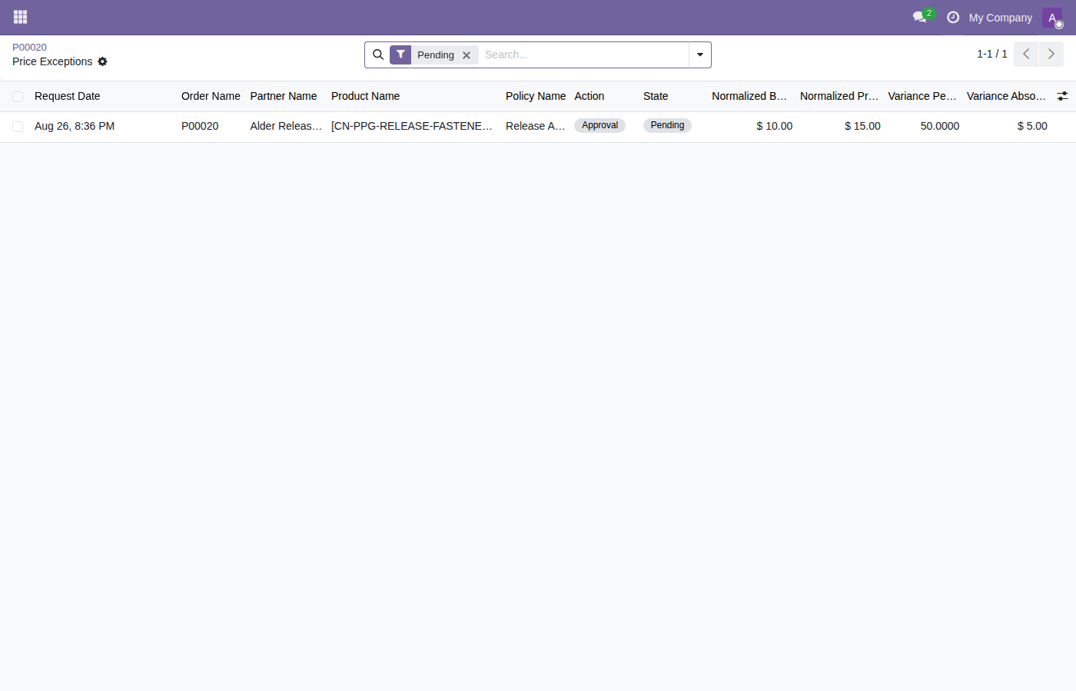
Task: Open the record dated Aug 26, 8:36 PM
Action: [75, 126]
